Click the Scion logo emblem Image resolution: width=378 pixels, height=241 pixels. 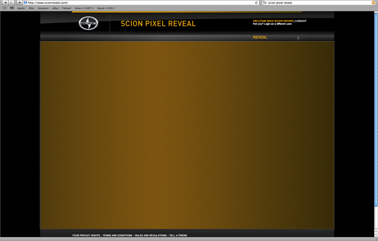point(88,24)
